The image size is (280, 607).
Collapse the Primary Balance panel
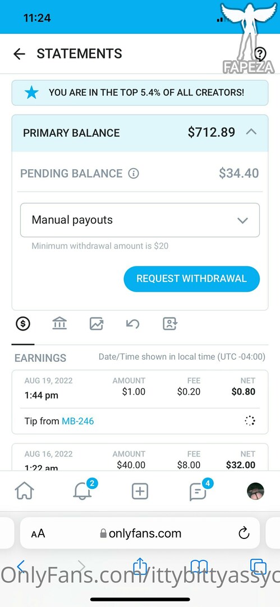(251, 132)
